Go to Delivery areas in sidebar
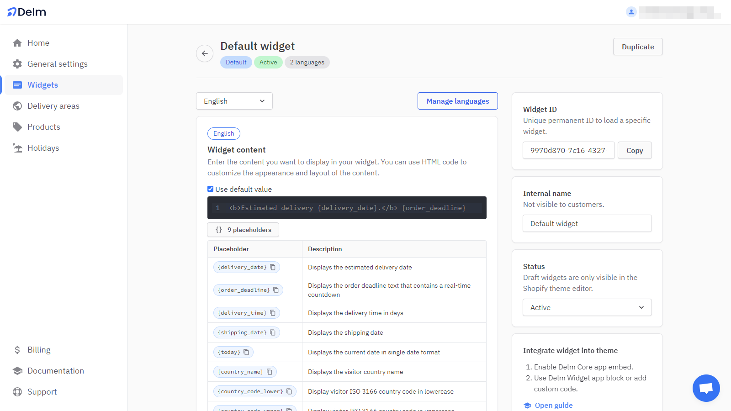This screenshot has width=731, height=411. point(53,106)
